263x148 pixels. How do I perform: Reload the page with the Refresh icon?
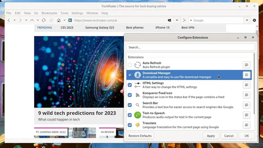click(44, 20)
